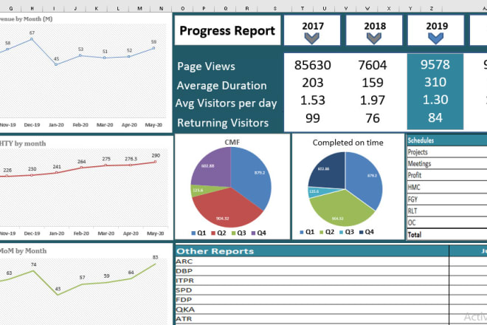
Task: Select the Profit row in Schedules
Action: [447, 175]
